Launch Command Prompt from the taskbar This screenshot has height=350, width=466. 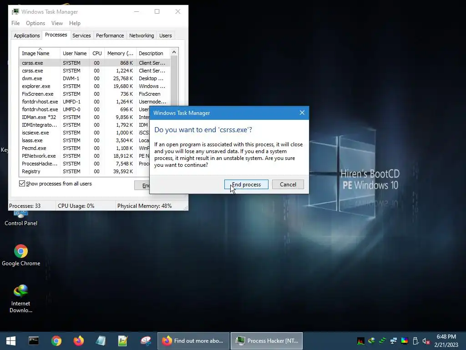(x=34, y=341)
